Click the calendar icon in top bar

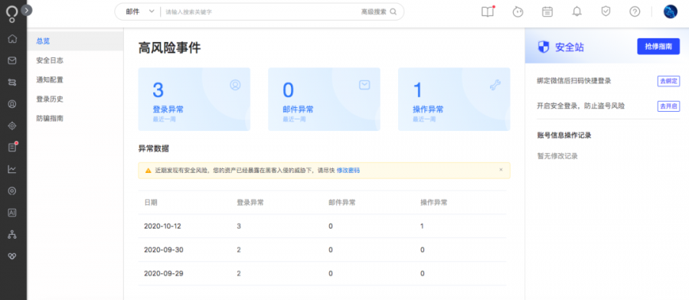tap(547, 11)
